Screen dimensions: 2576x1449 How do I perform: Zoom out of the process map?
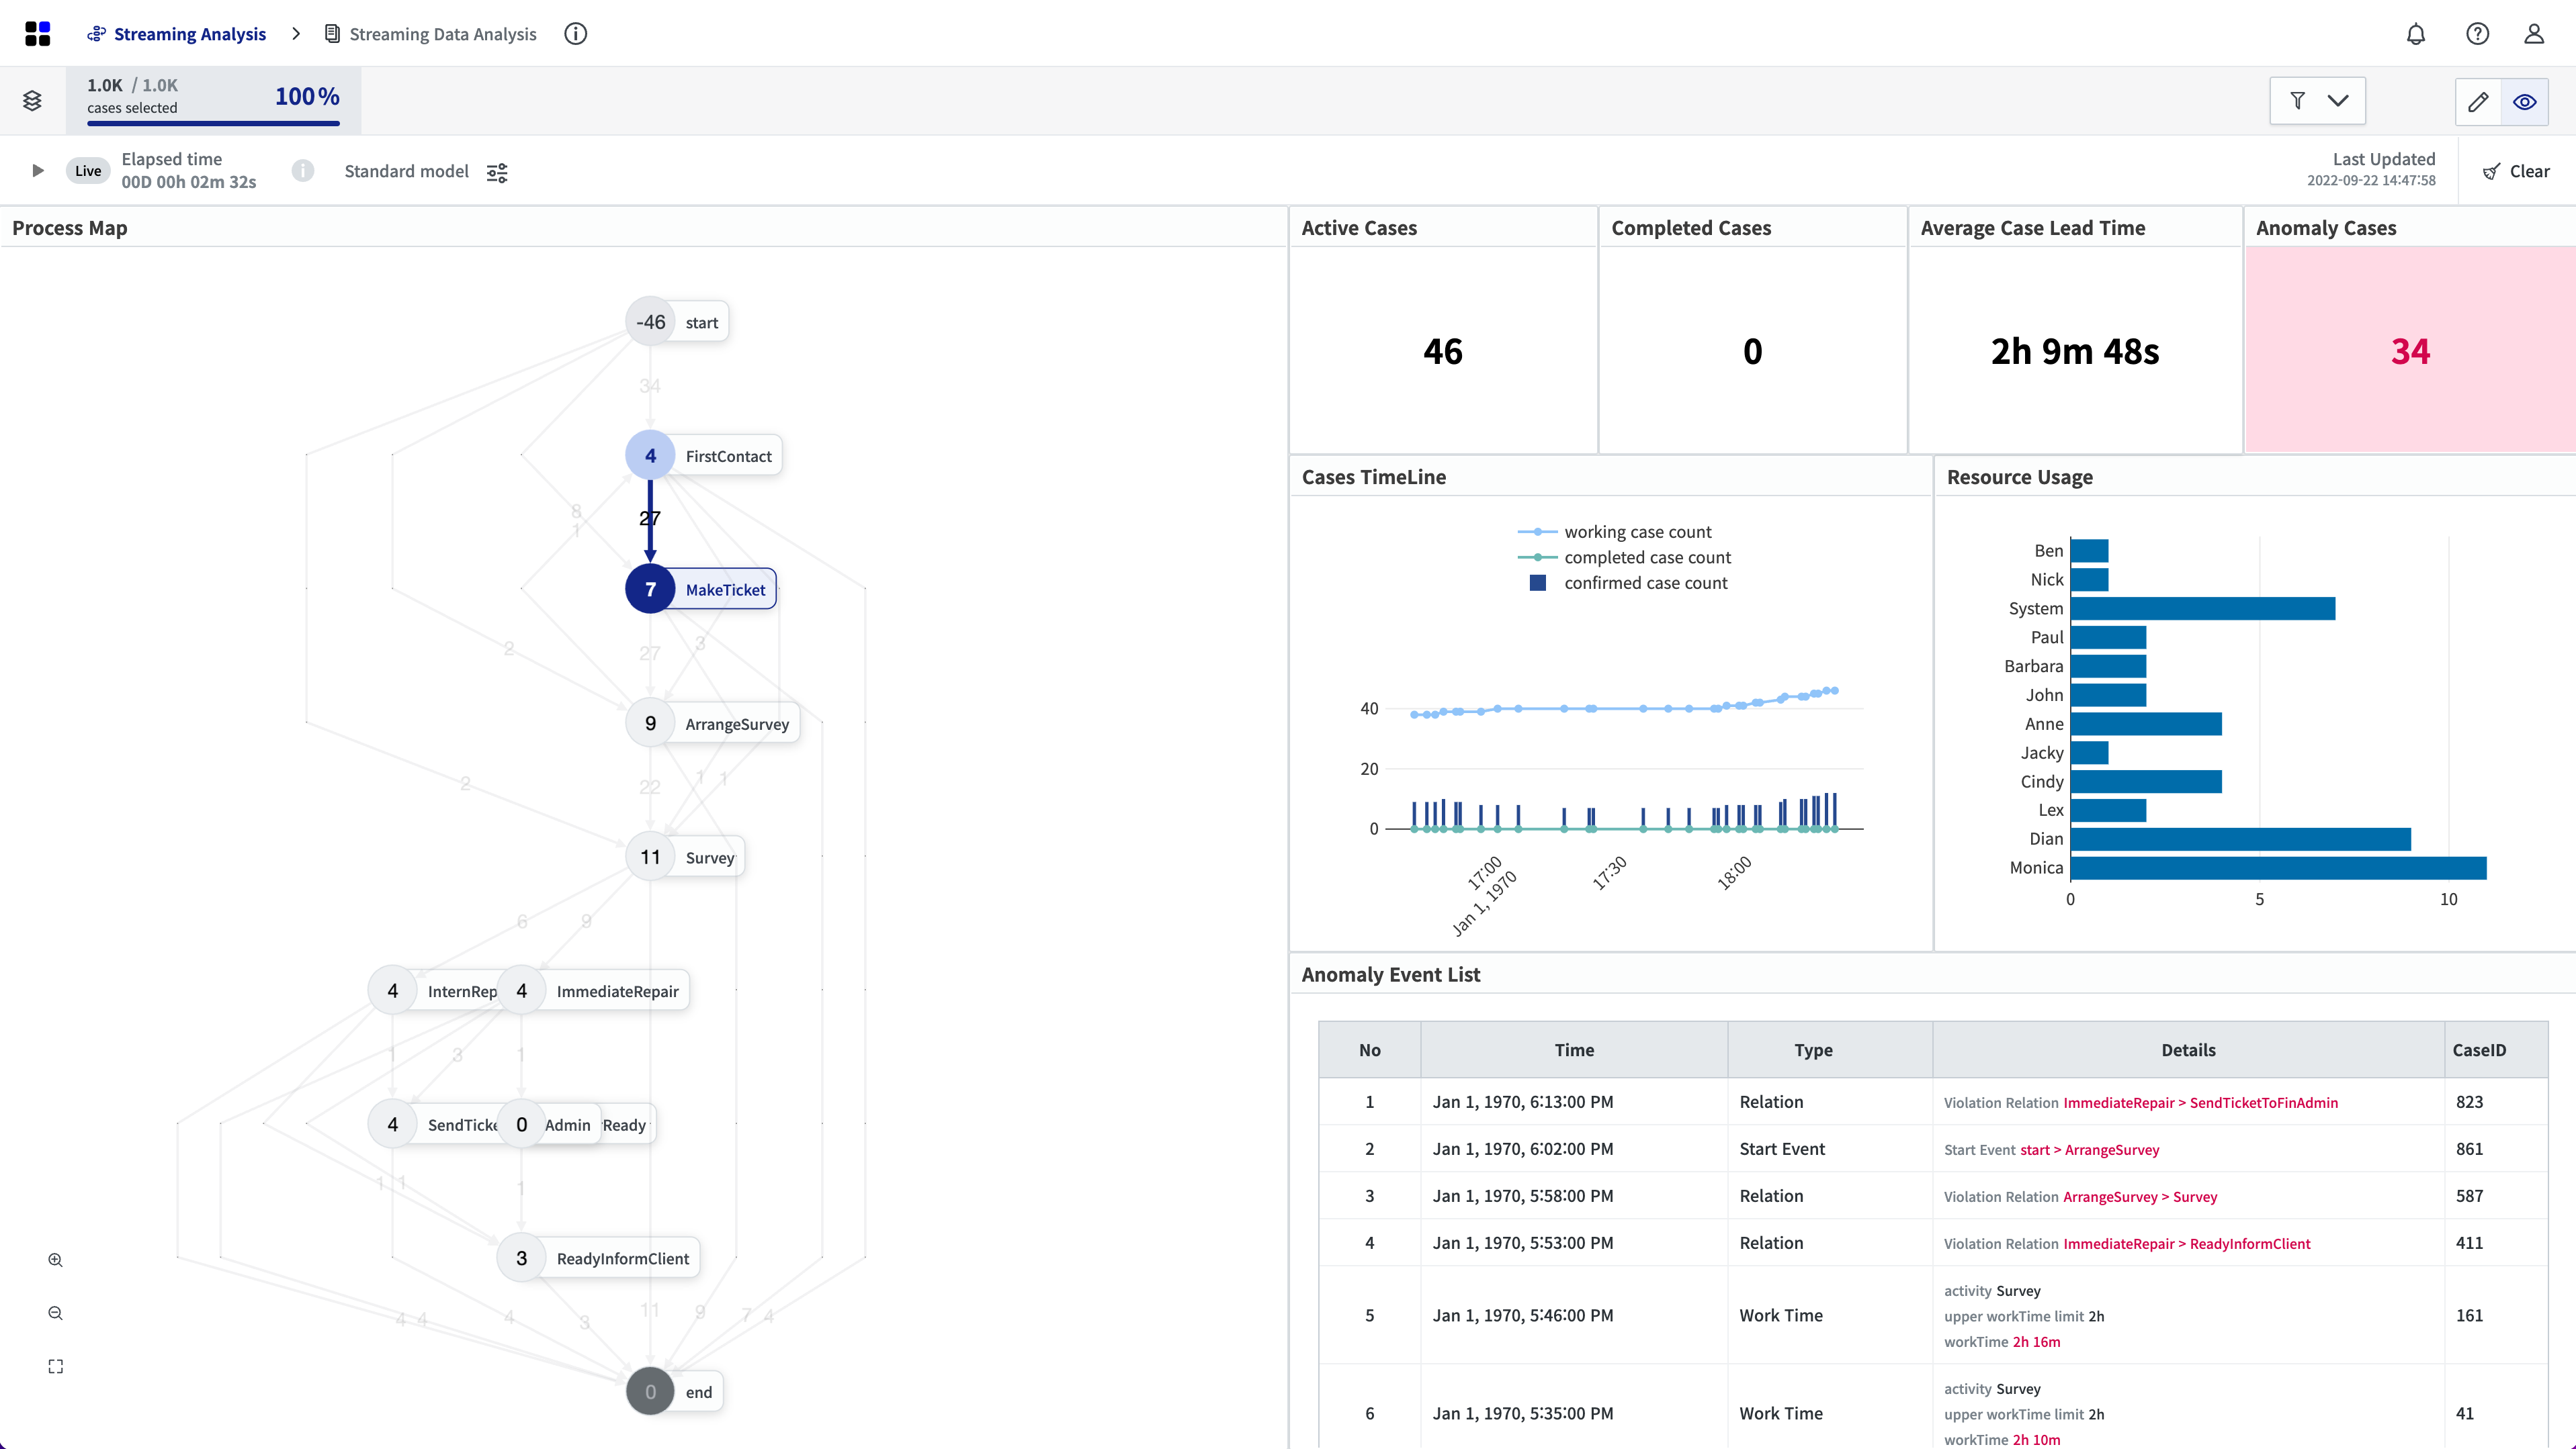coord(56,1313)
